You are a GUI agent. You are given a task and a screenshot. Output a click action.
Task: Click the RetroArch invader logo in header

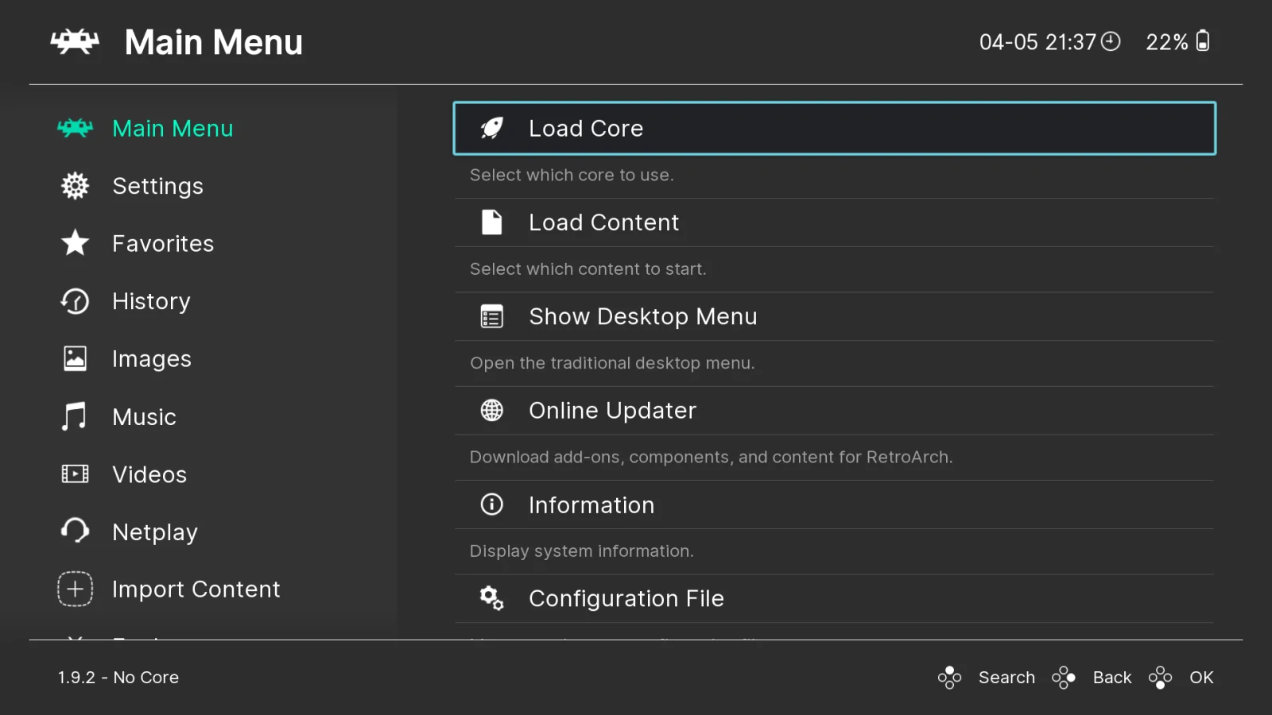75,42
